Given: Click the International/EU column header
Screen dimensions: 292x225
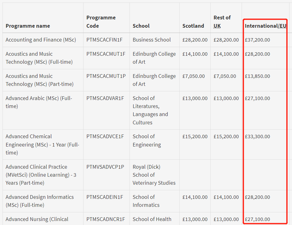Looking at the screenshot, I should 266,26.
